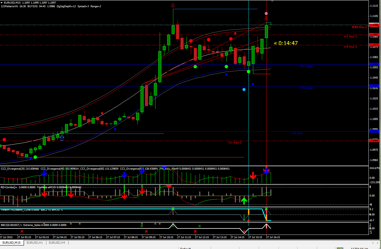Select the cyan dot below the blue band
Viewport: 381px width, 249px height.
click(244, 89)
